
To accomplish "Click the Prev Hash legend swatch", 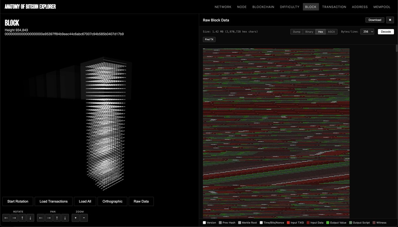I will point(220,223).
